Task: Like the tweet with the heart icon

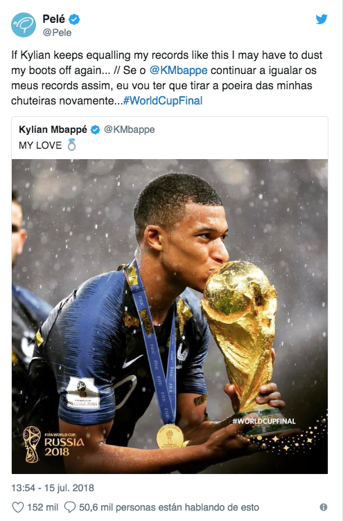Action: coord(18,507)
